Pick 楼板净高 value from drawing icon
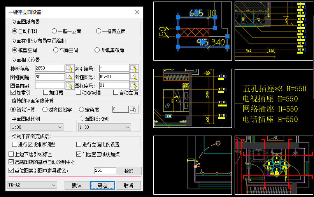The height and width of the screenshot is (197, 314). tap(70, 68)
